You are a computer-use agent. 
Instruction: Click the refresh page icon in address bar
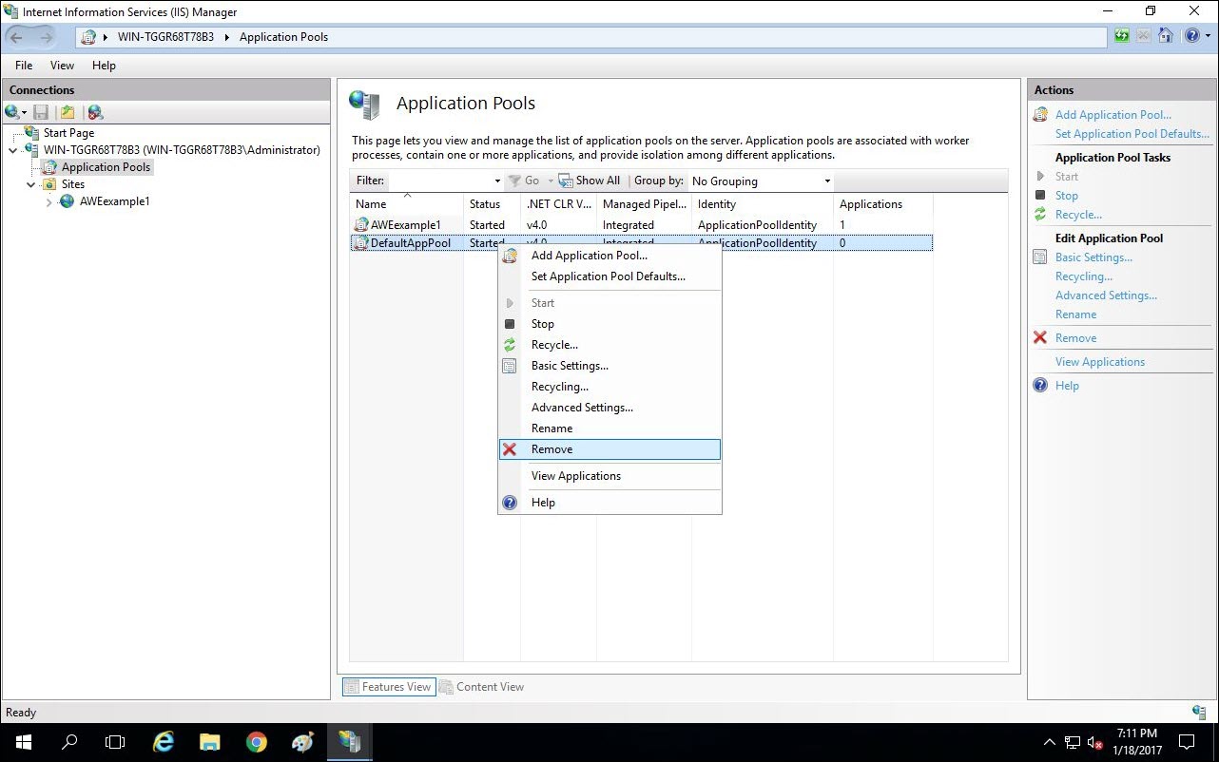click(x=1122, y=36)
